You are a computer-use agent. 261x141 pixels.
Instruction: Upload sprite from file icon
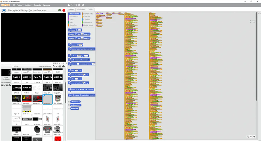click(60, 66)
